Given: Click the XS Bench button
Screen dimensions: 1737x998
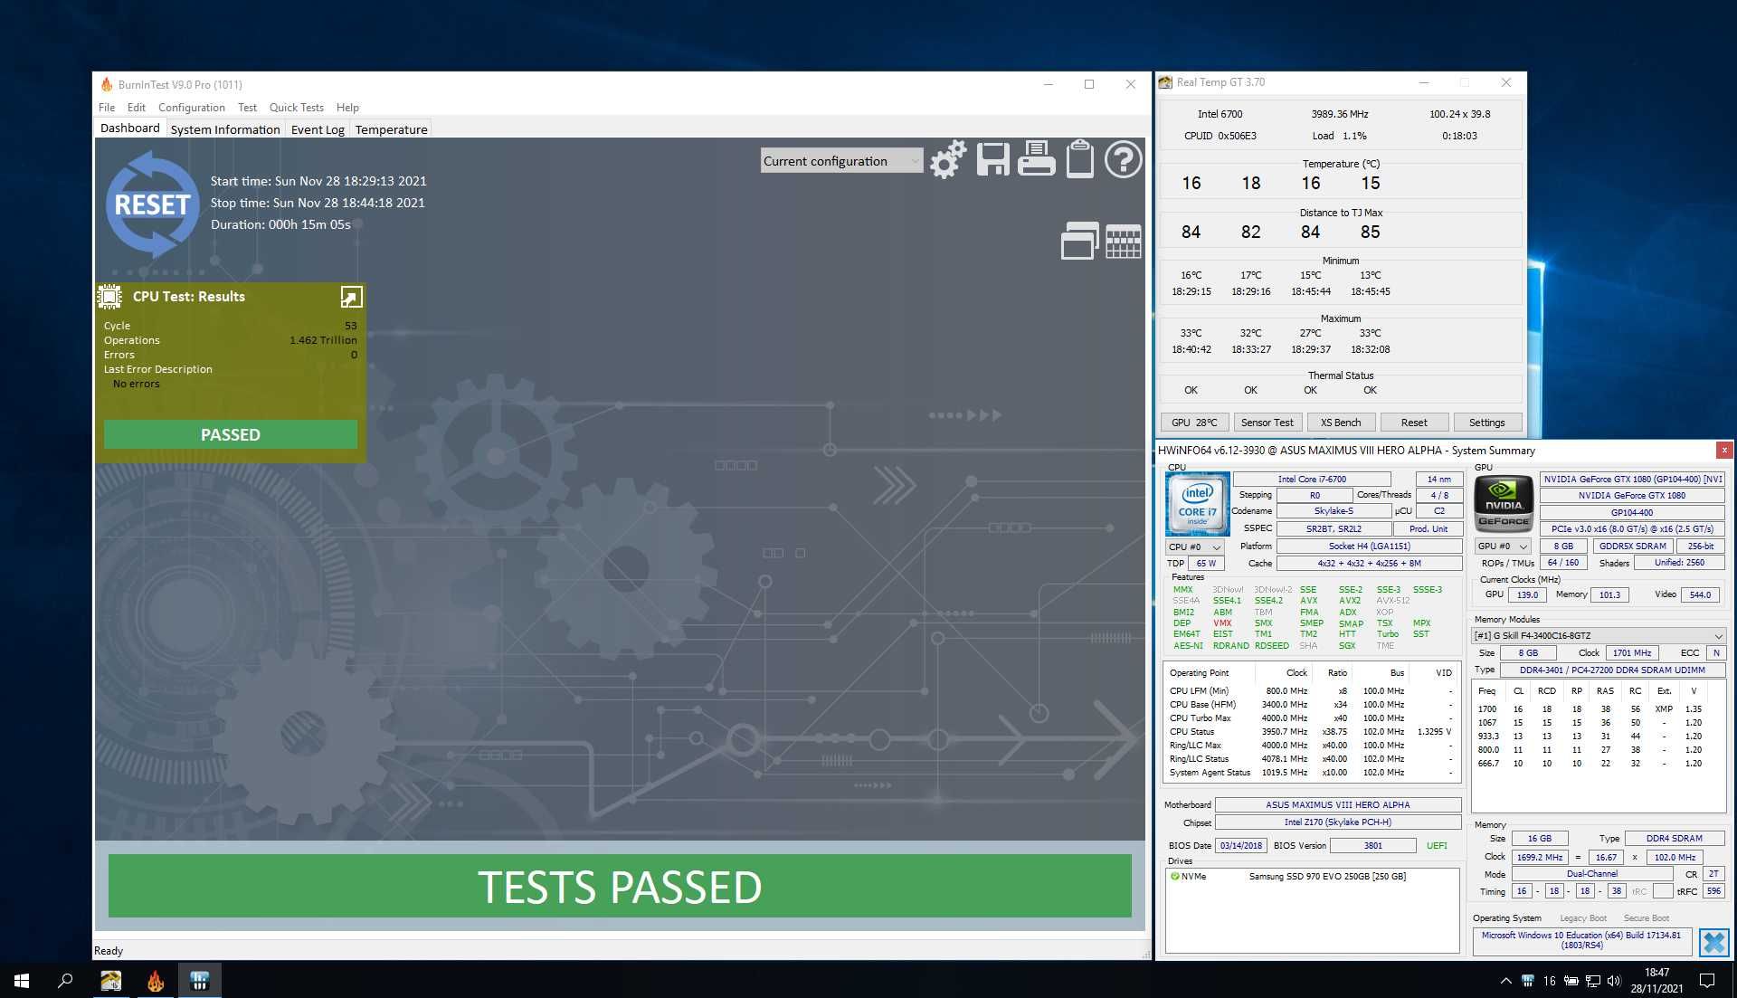Looking at the screenshot, I should 1341,423.
